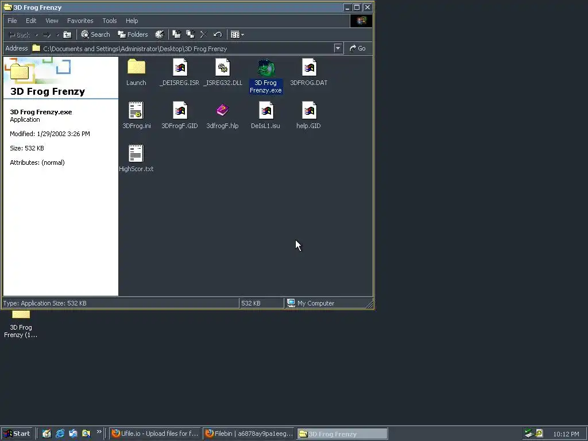Select the _ISREG32.DLL file
This screenshot has height=441, width=588.
(223, 73)
